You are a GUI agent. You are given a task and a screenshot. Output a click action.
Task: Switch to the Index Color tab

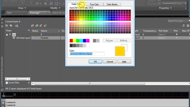tap(77, 4)
